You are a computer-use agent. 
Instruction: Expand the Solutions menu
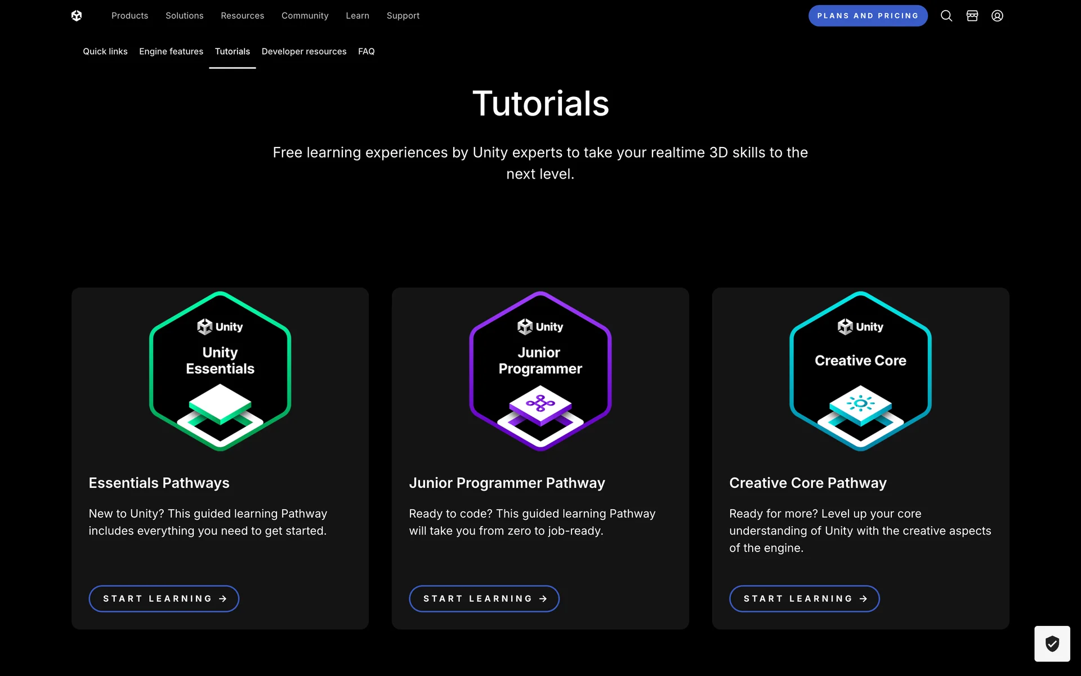(184, 16)
